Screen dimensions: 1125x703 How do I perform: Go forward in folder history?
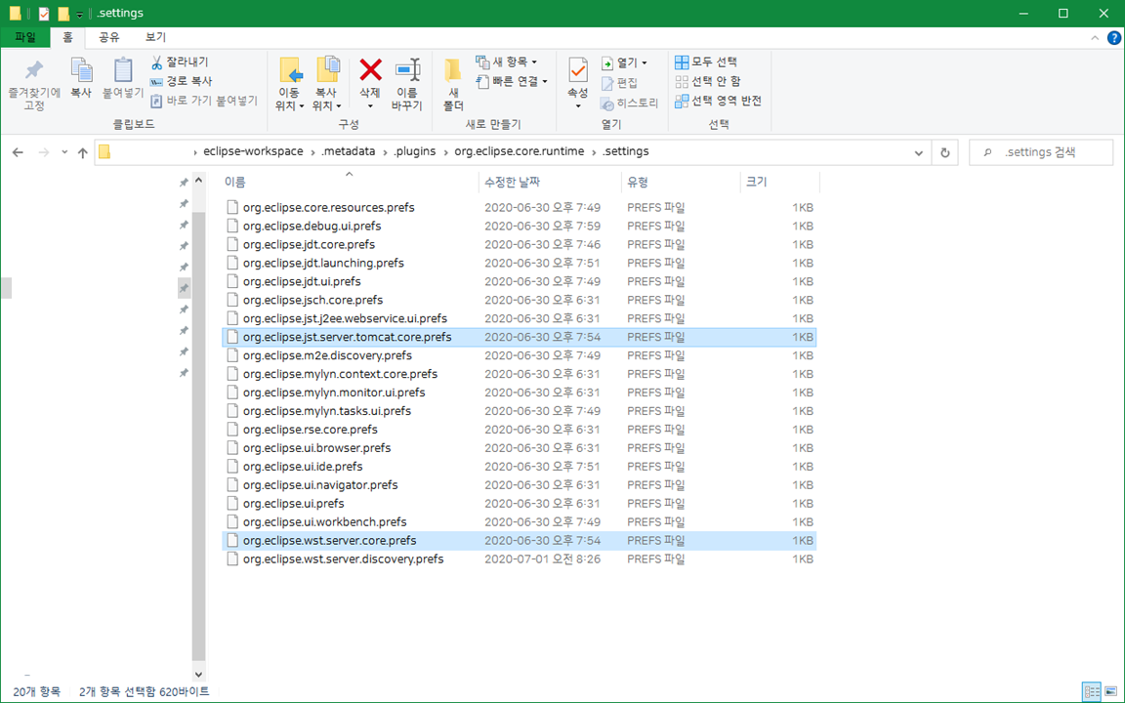click(x=43, y=152)
